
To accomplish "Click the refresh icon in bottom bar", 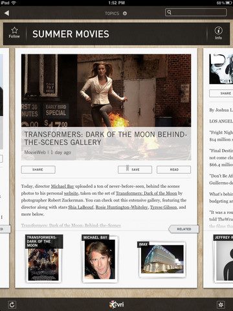I will 12,305.
